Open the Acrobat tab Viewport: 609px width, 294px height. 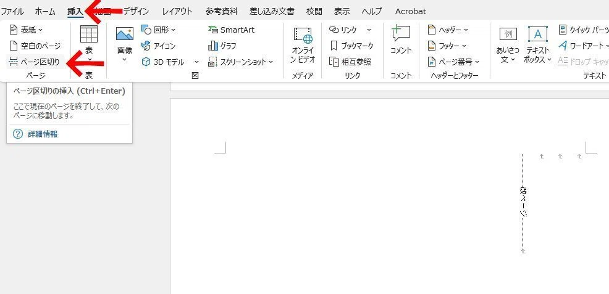point(411,11)
